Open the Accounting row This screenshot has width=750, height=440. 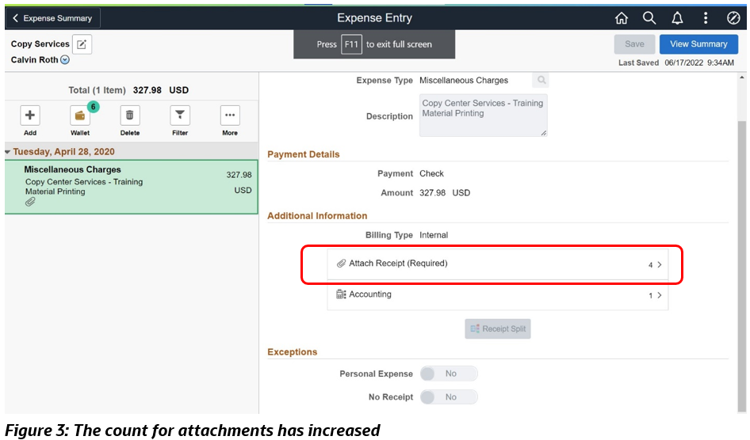[497, 295]
